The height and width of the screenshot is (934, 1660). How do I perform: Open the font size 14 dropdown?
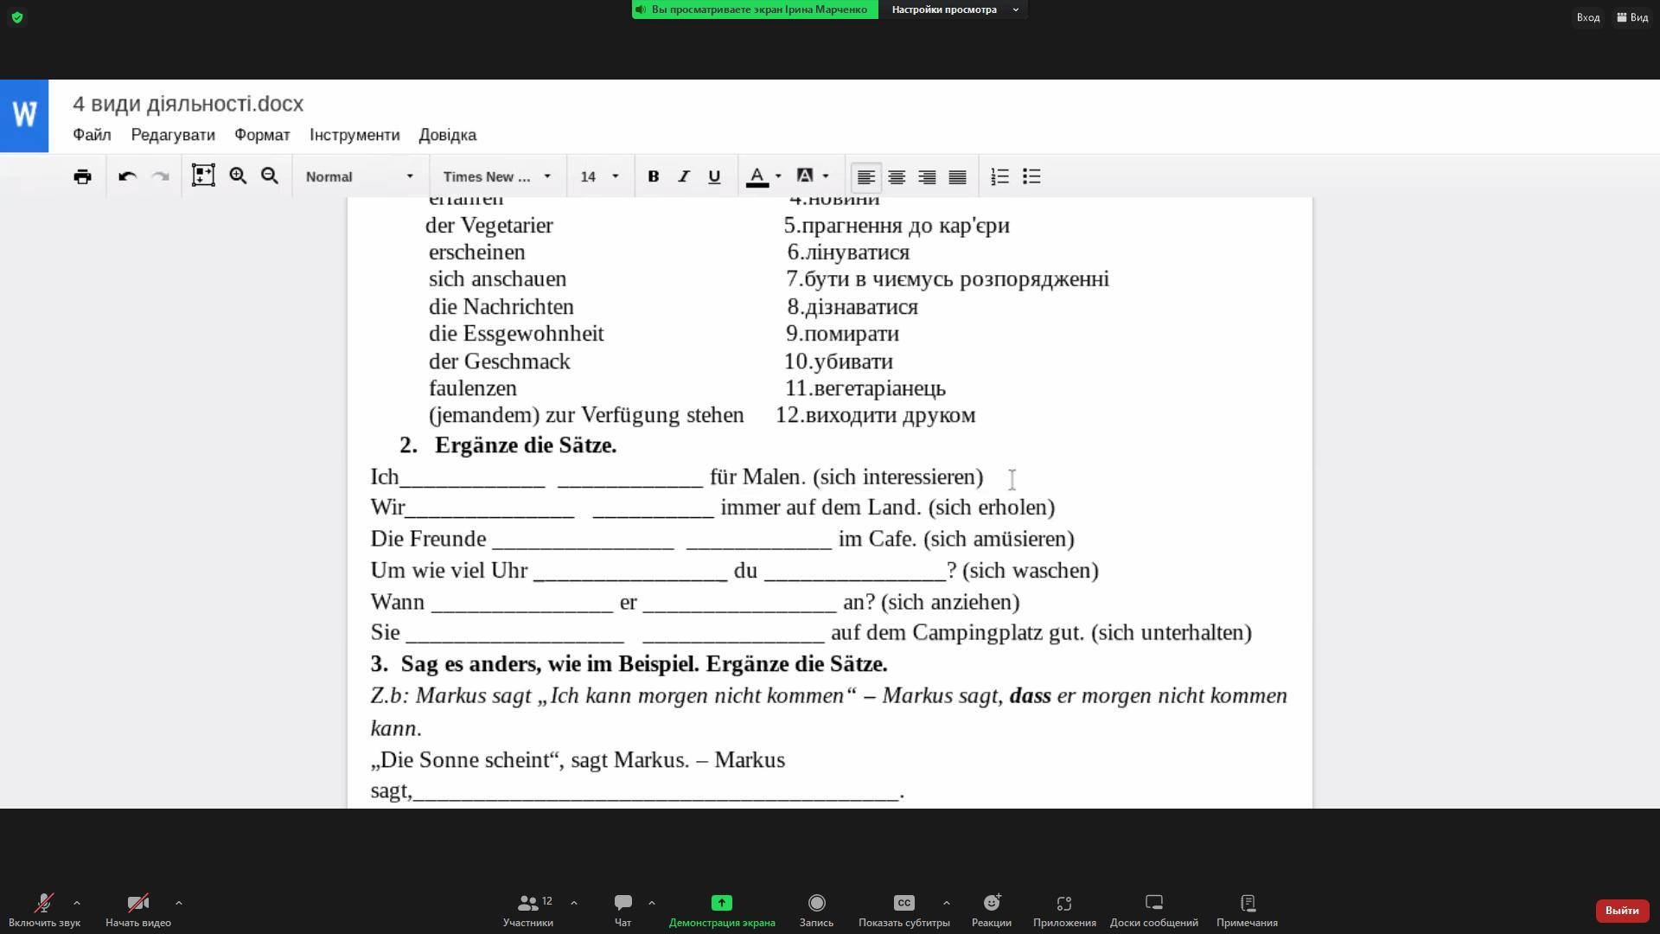[x=600, y=176]
